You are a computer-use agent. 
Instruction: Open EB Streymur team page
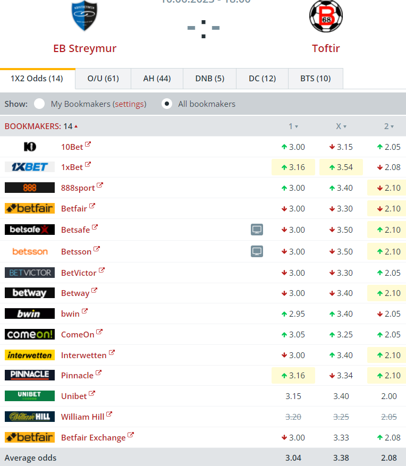coord(84,48)
